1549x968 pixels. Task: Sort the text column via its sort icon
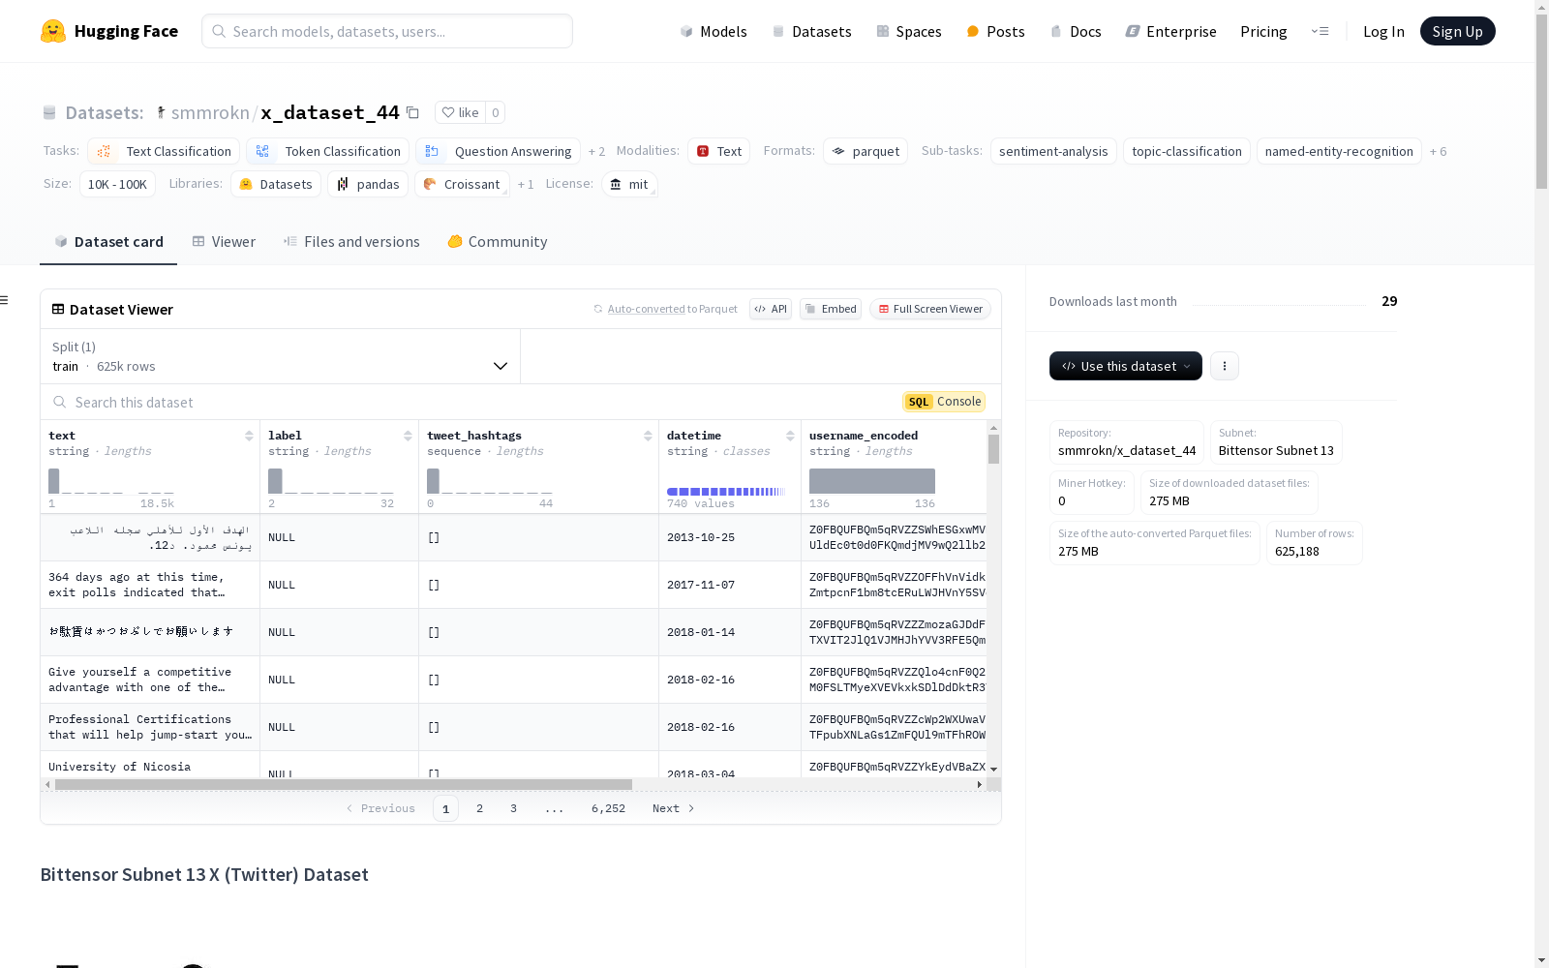coord(249,436)
